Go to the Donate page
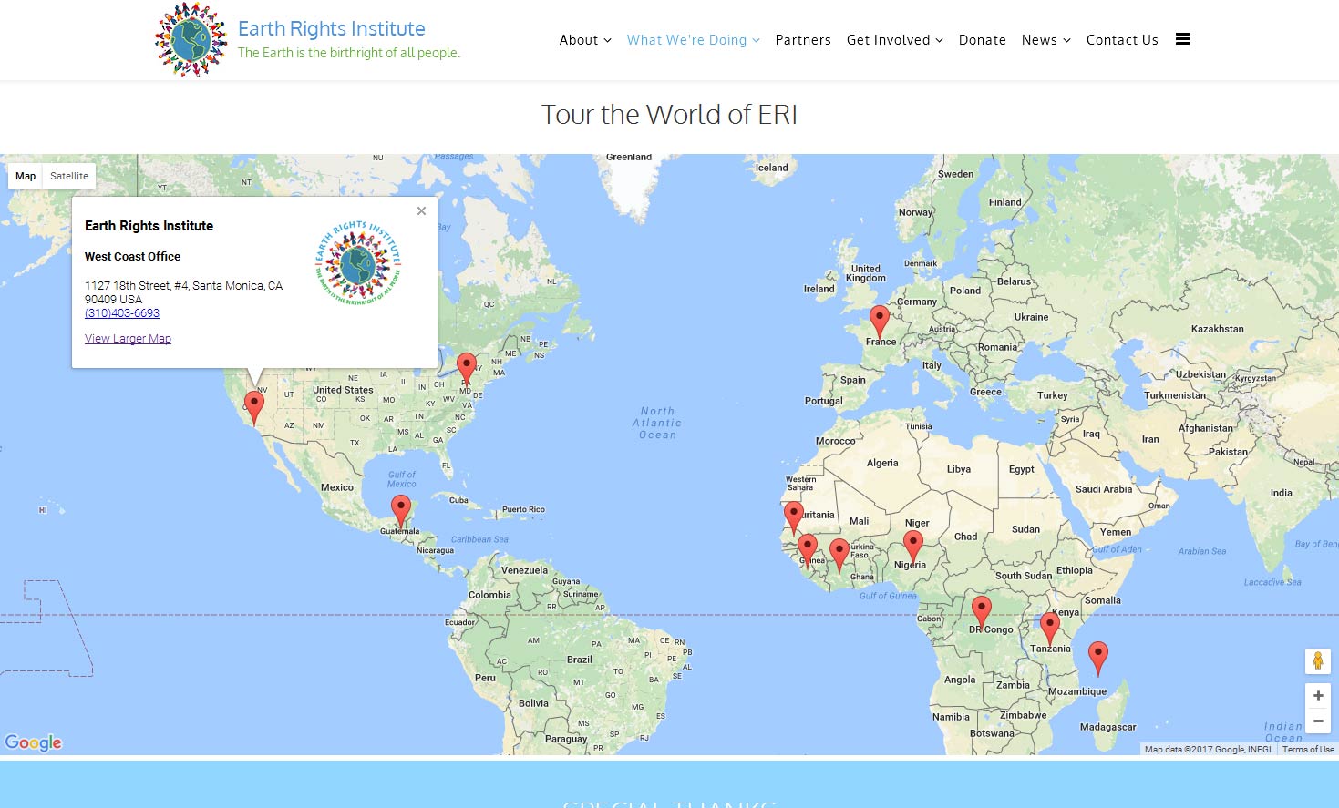This screenshot has height=808, width=1339. pyautogui.click(x=982, y=40)
